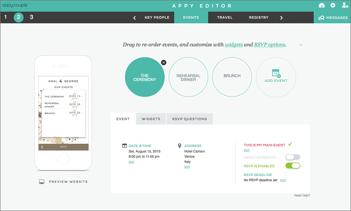Open the Travel section in navigation

tap(224, 17)
